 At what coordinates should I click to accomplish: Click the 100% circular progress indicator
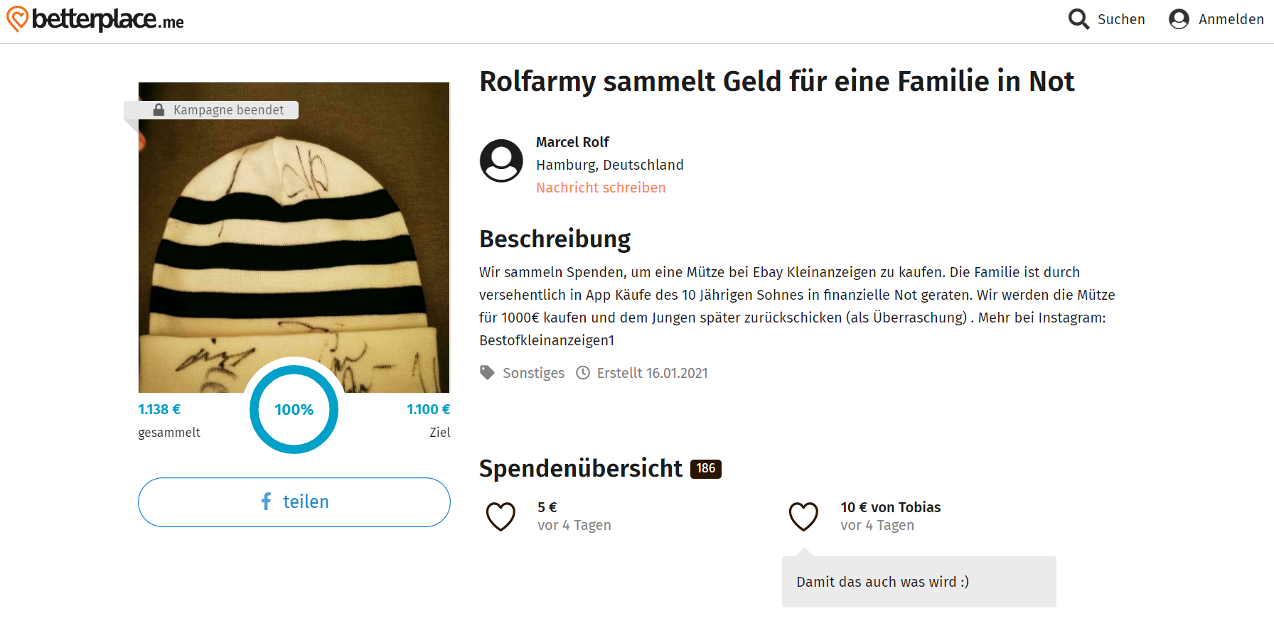pos(294,410)
